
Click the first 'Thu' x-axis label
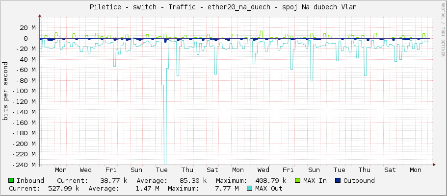[187, 170]
